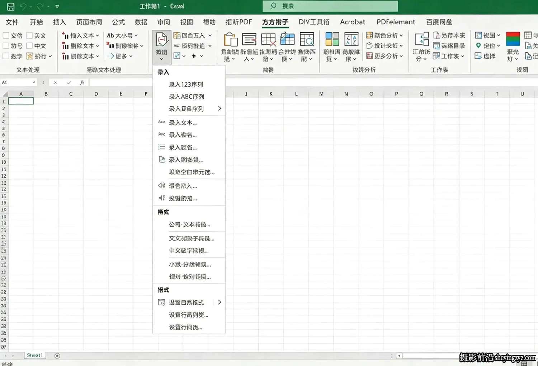
Task: Click the 设置行高列宽 menu entry
Action: (x=189, y=315)
